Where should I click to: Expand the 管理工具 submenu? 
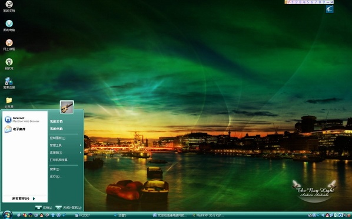coord(65,146)
